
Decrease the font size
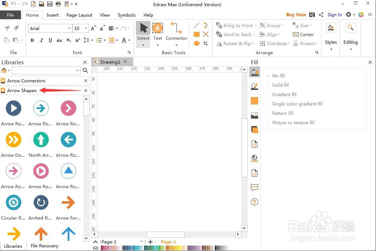pos(102,28)
